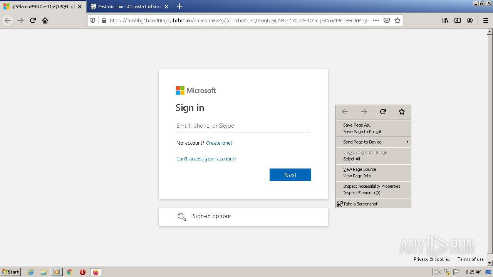This screenshot has height=277, width=493.
Task: Expand Send Page to Device submenu
Action: coord(373,142)
